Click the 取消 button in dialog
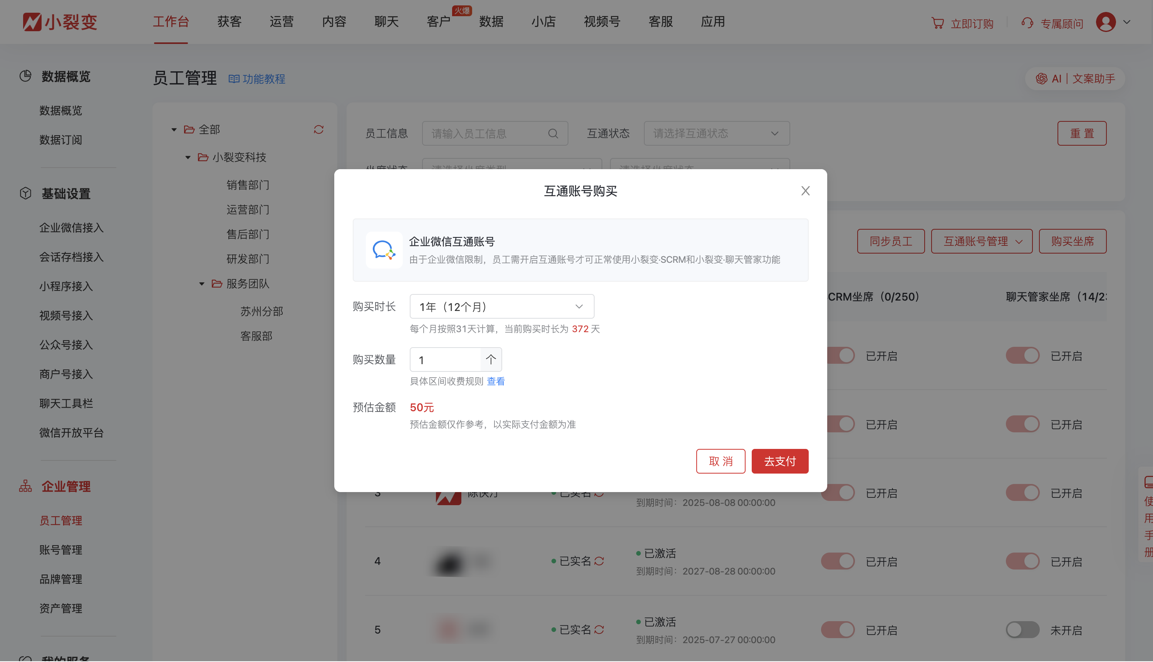1153x662 pixels. [721, 461]
